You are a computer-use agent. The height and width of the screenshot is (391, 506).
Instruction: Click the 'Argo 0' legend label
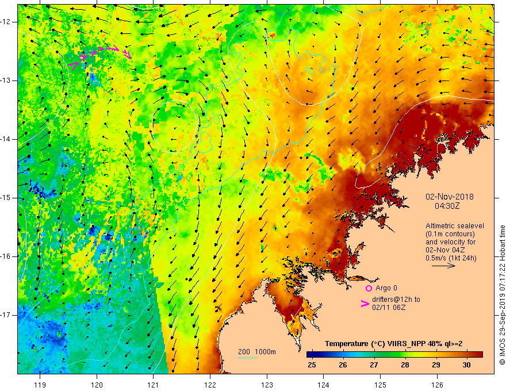tap(386, 288)
